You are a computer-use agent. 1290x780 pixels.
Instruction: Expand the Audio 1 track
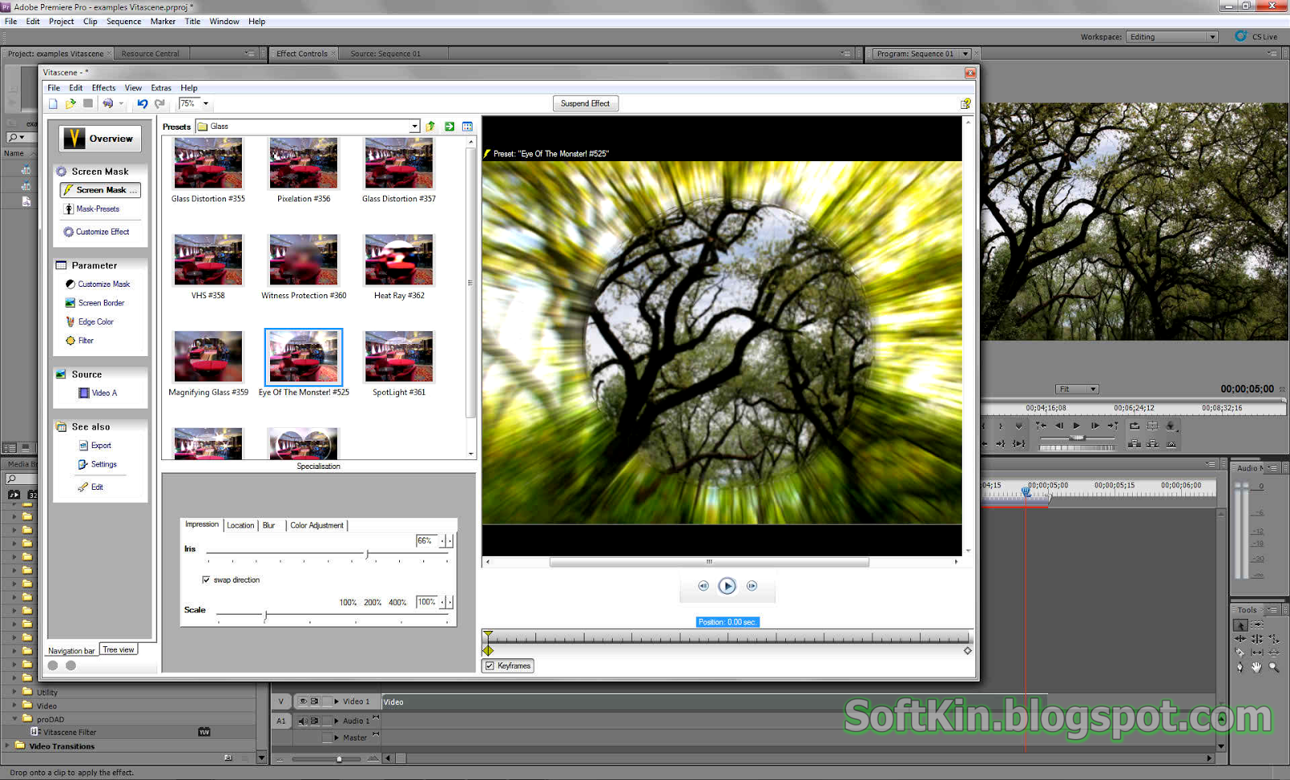(x=336, y=721)
